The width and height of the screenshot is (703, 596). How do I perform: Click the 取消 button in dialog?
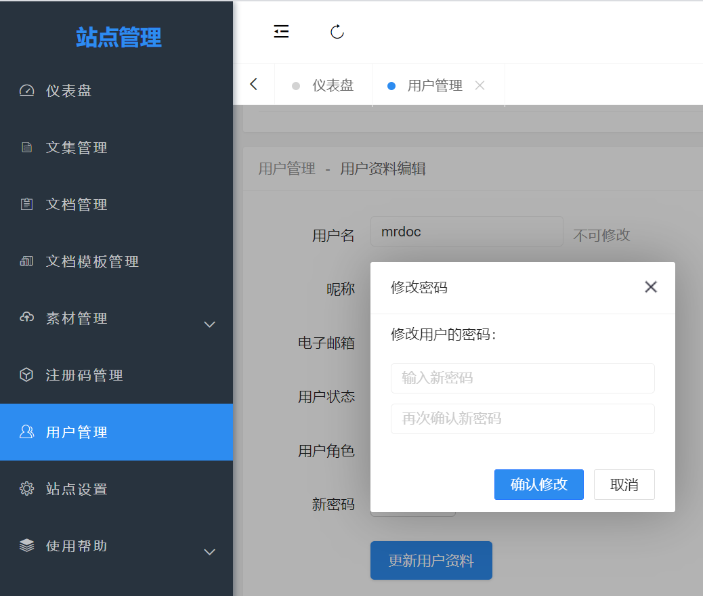(624, 485)
